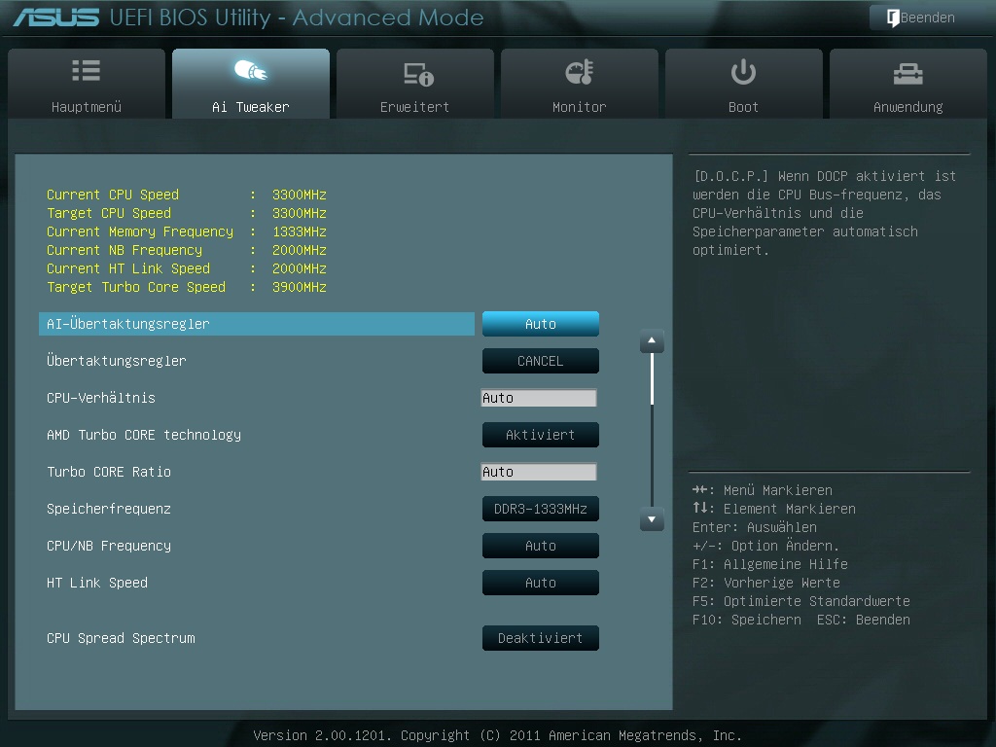
Task: Click the Version 2.00.1201 copyright footer
Action: coord(497,735)
